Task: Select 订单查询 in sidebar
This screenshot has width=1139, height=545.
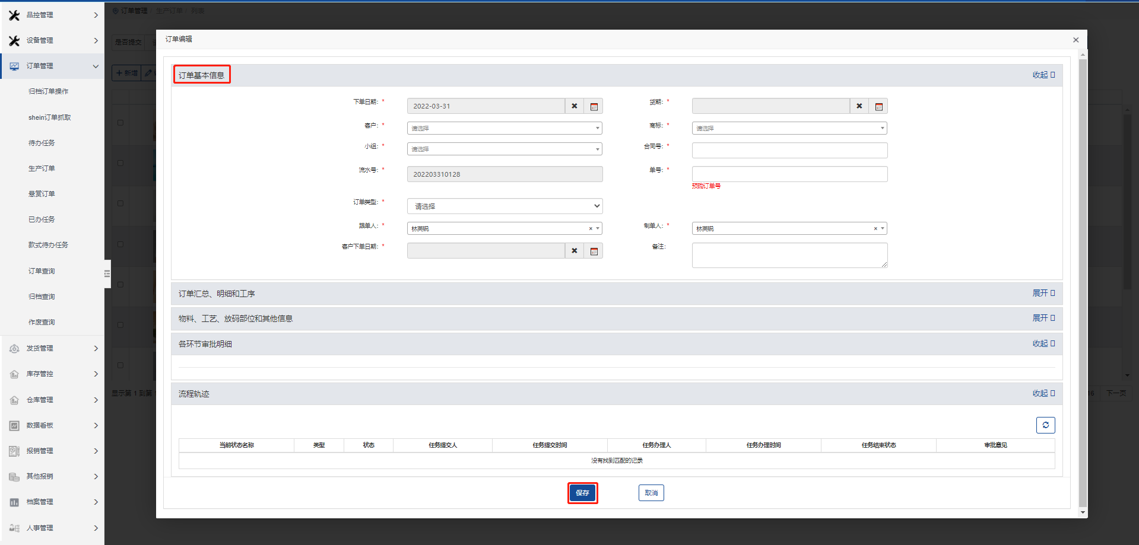Action: [x=42, y=271]
